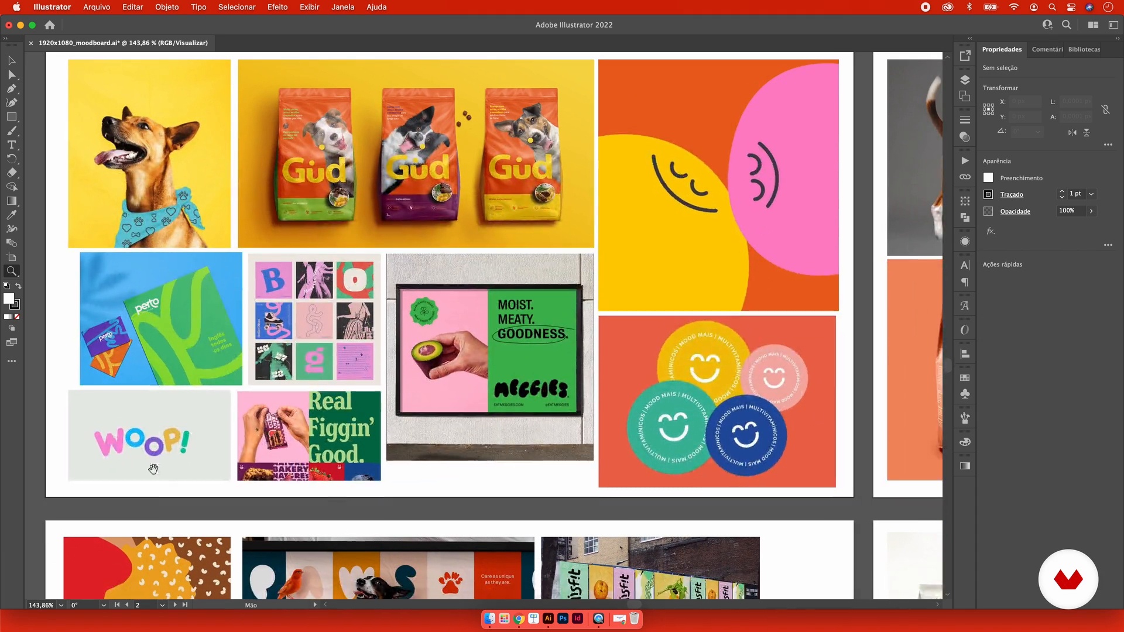Viewport: 1124px width, 632px height.
Task: Select the Artboard tool
Action: (11, 257)
